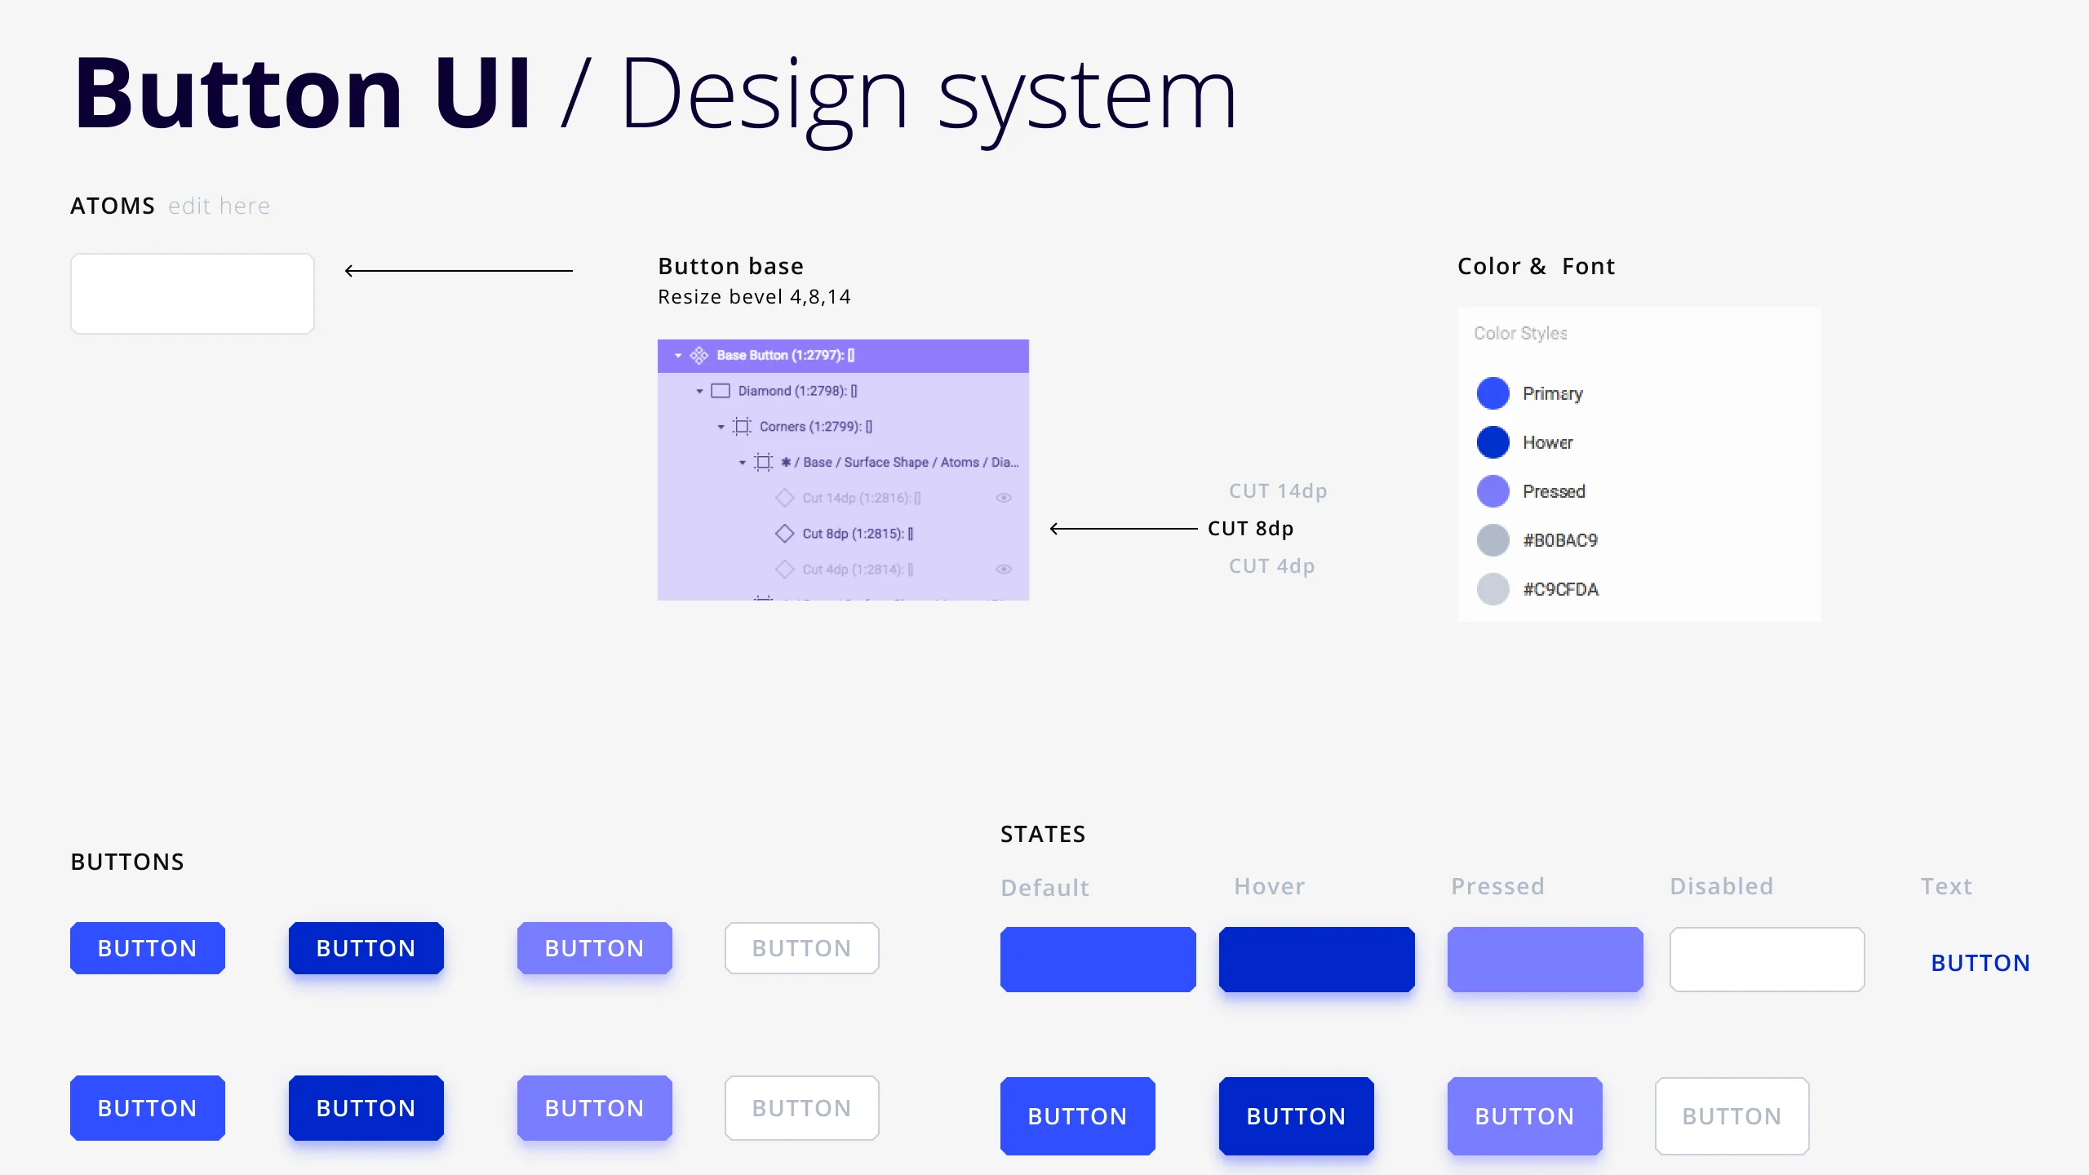Image resolution: width=2089 pixels, height=1175 pixels.
Task: Click the Hower color style name
Action: click(1548, 442)
